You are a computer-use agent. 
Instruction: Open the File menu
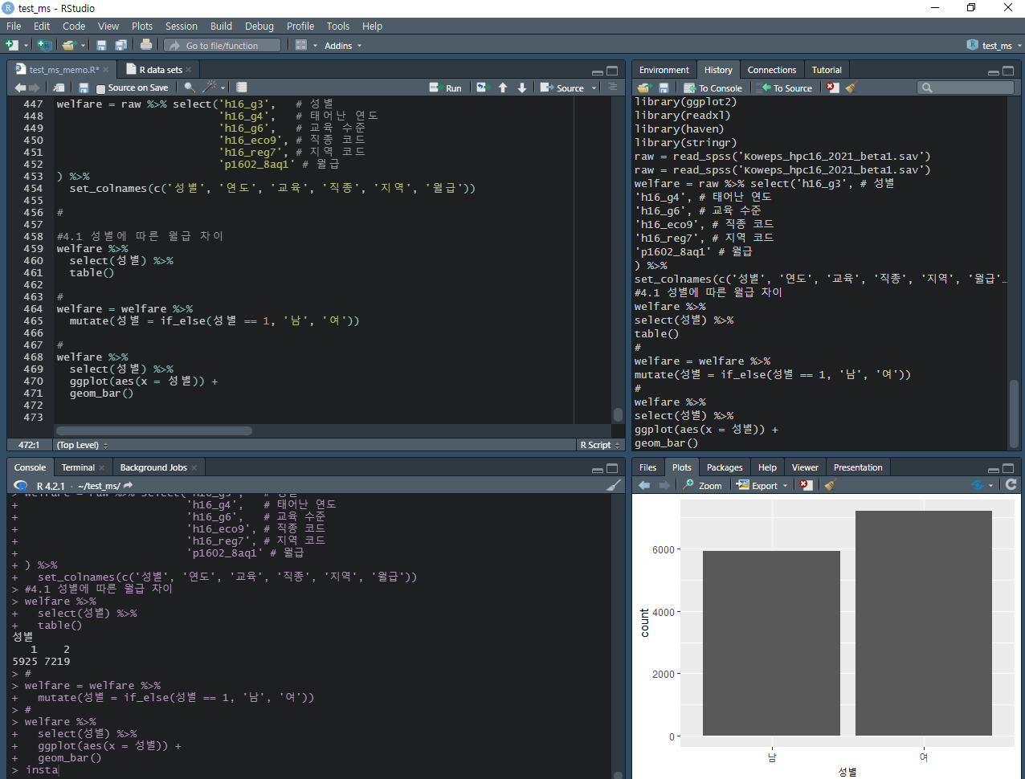14,26
